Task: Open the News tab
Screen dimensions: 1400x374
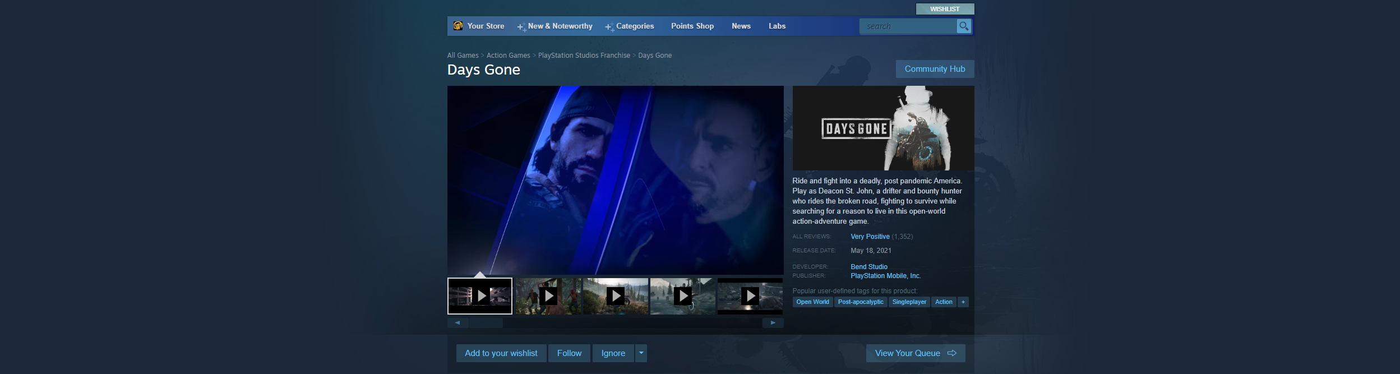Action: pyautogui.click(x=741, y=26)
